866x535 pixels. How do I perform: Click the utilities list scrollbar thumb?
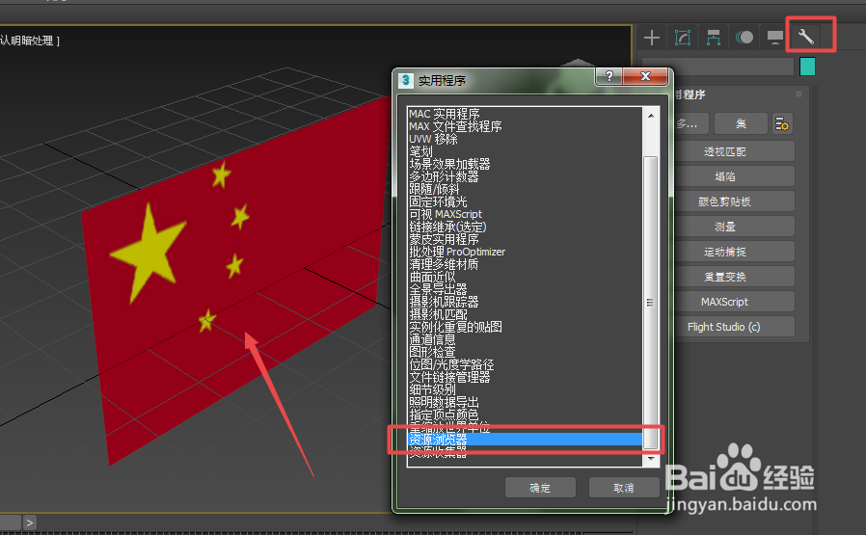651,302
